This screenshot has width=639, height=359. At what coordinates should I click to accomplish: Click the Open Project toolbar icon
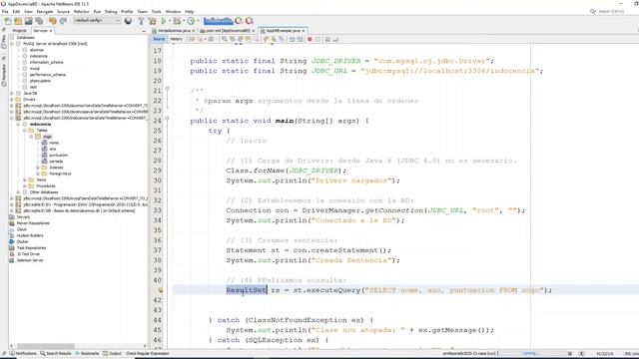29,20
